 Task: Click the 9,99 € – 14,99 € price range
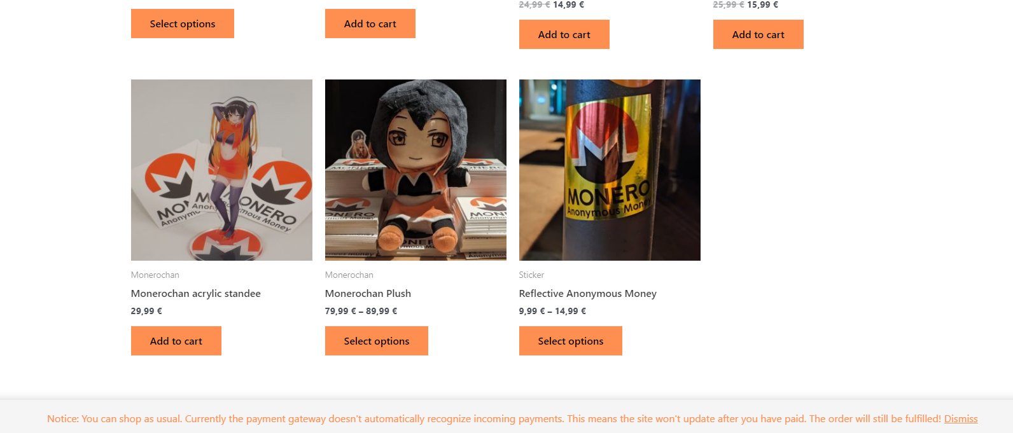(x=552, y=311)
